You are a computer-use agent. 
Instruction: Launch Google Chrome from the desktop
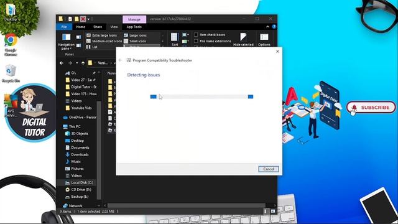click(11, 45)
